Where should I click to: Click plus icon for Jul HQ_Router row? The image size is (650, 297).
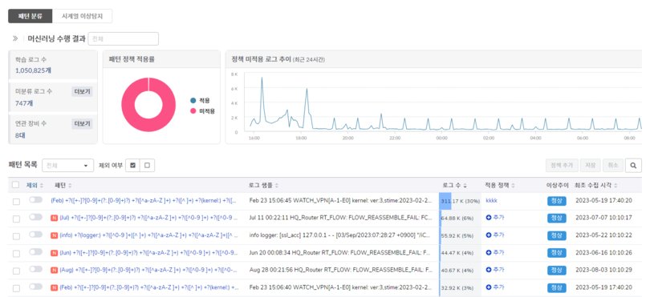[x=489, y=217]
